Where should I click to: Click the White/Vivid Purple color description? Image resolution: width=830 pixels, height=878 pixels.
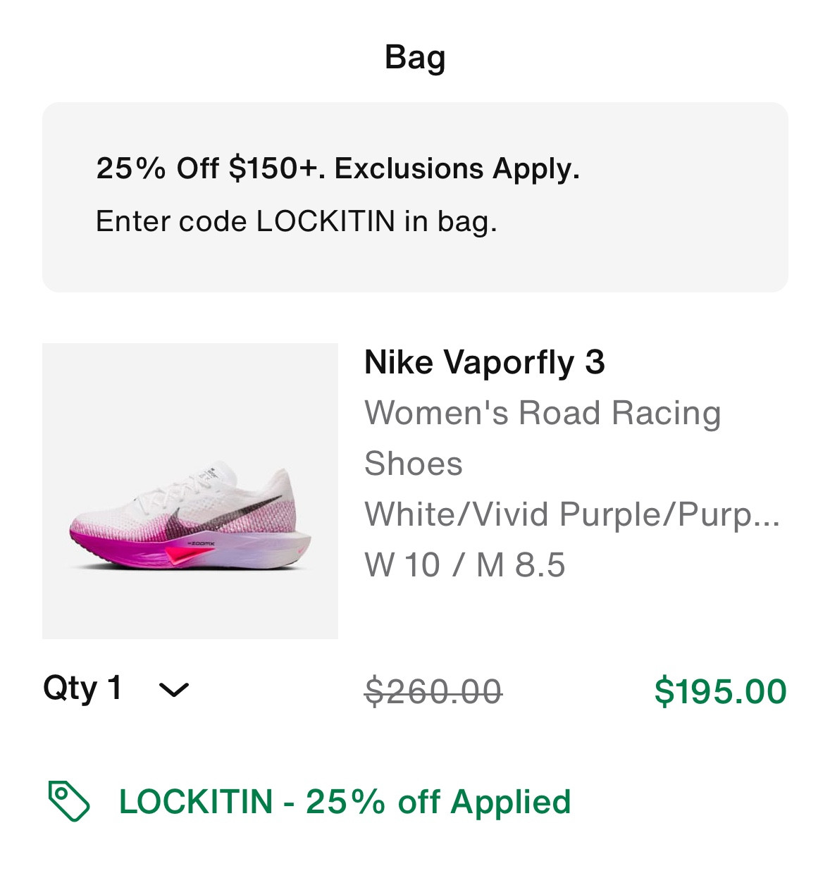[x=571, y=514]
